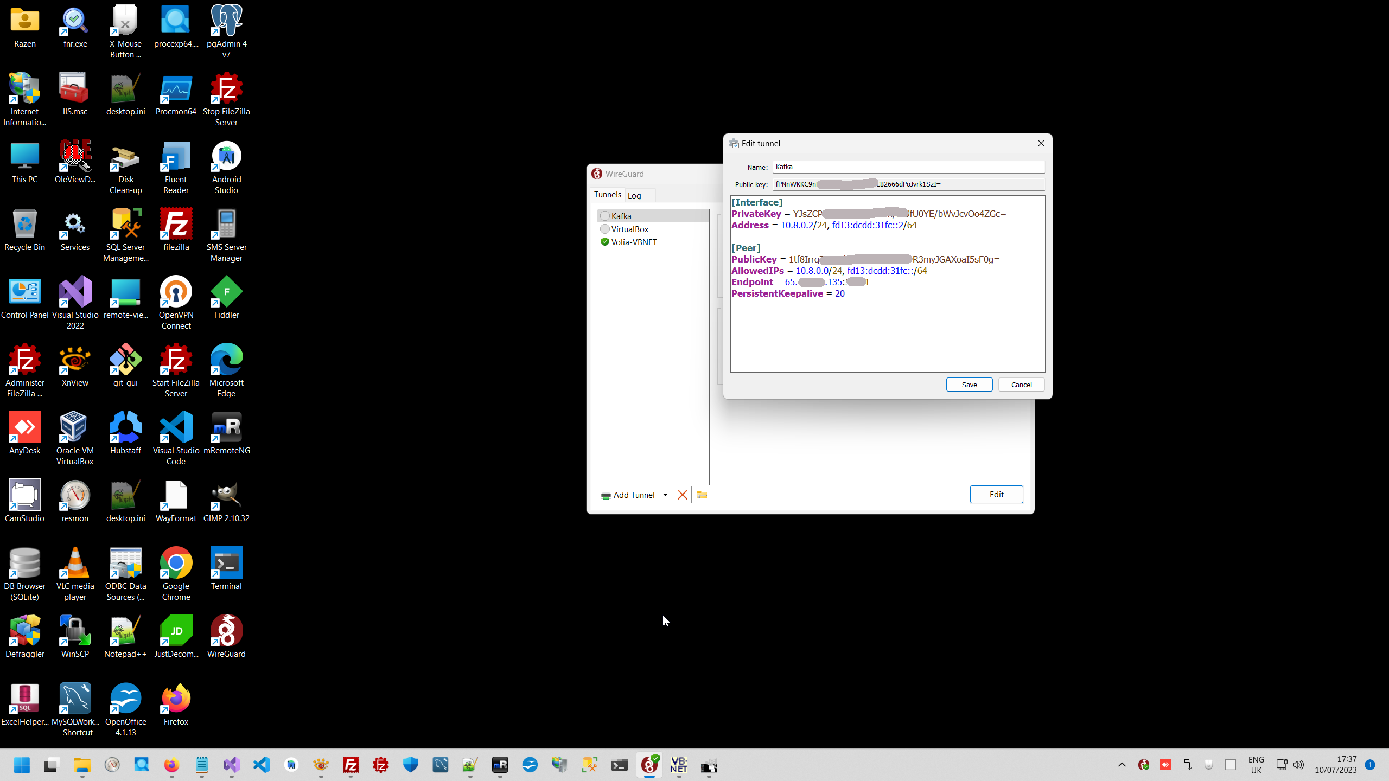1389x781 pixels.
Task: Select the Kafka tunnel in list
Action: click(x=621, y=216)
